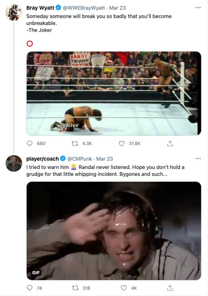Click the reply icon on Bray Wyatt's tweet
The image size is (208, 296).
click(29, 144)
